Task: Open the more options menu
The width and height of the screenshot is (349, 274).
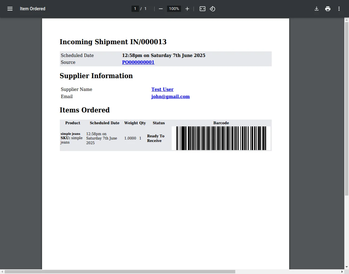Action: pos(339,9)
